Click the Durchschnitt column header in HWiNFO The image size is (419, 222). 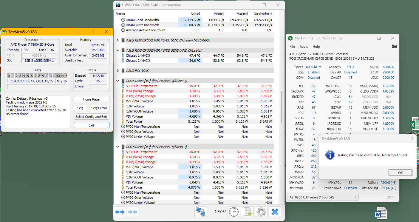pos(262,14)
